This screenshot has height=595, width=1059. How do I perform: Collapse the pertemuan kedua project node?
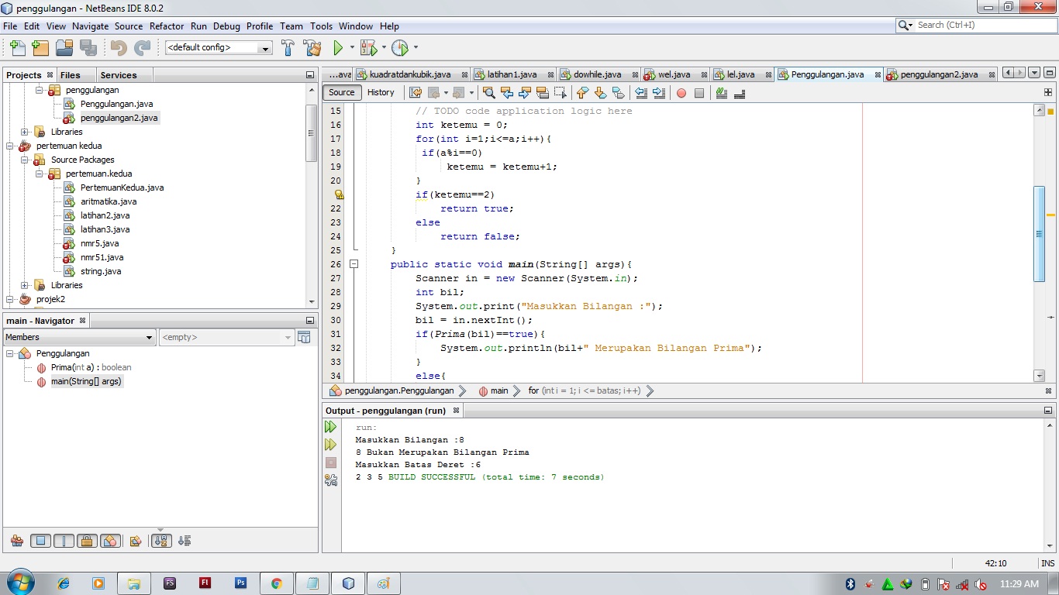tap(10, 146)
